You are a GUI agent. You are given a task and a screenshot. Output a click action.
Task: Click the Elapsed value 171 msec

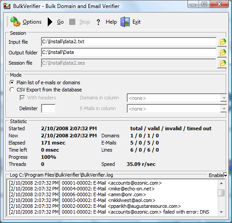click(53, 143)
